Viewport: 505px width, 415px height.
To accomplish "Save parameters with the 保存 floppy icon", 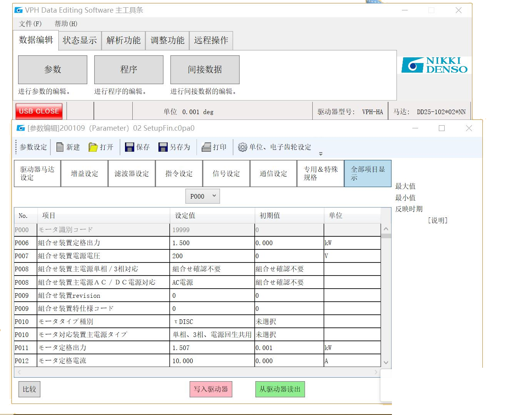I will click(x=130, y=147).
